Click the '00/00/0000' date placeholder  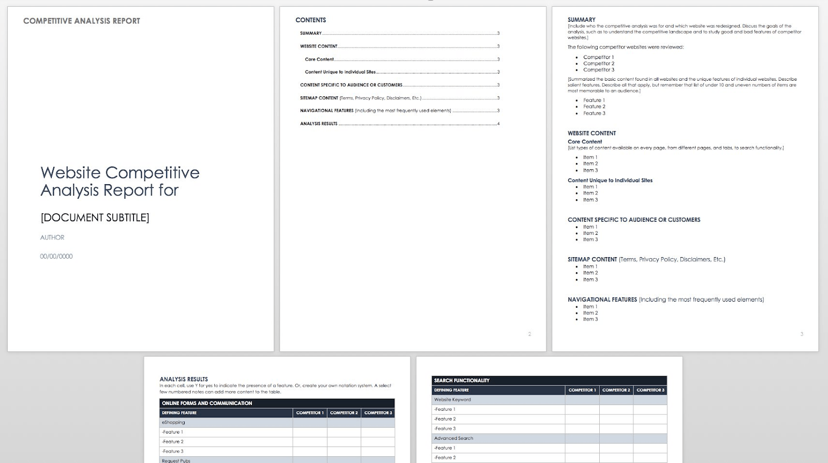click(56, 256)
